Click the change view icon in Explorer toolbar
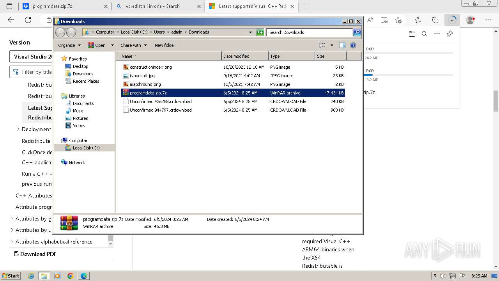The image size is (499, 281). click(x=322, y=45)
